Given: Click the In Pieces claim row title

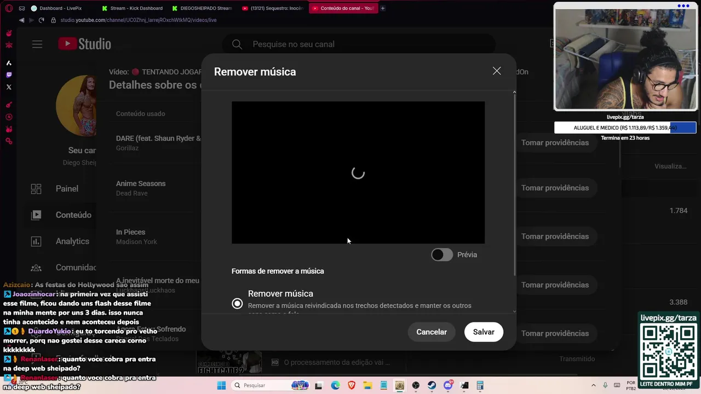Looking at the screenshot, I should point(130,232).
